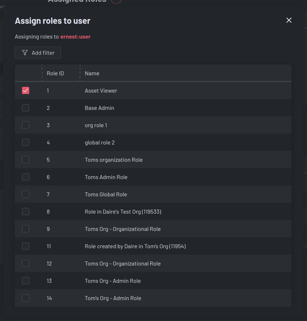307x321 pixels.
Task: Close the Assign roles dialog
Action: pyautogui.click(x=289, y=20)
